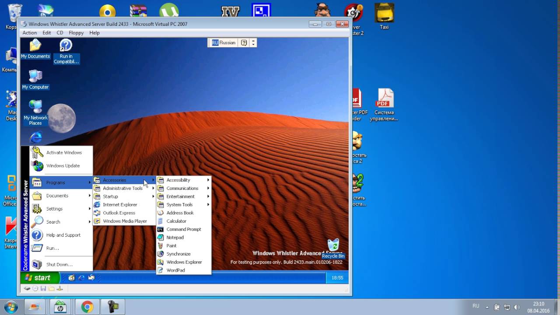Launch Paint
The width and height of the screenshot is (560, 315).
pos(184,245)
